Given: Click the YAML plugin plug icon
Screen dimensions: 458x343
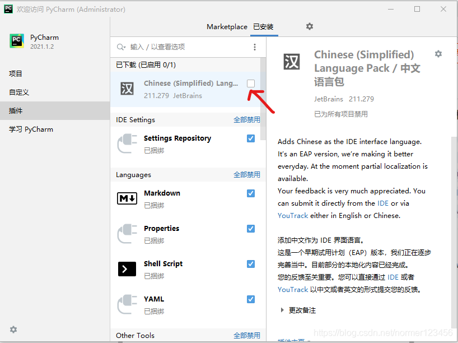Looking at the screenshot, I should (127, 304).
